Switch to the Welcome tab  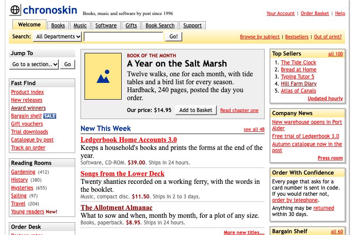coord(29,25)
